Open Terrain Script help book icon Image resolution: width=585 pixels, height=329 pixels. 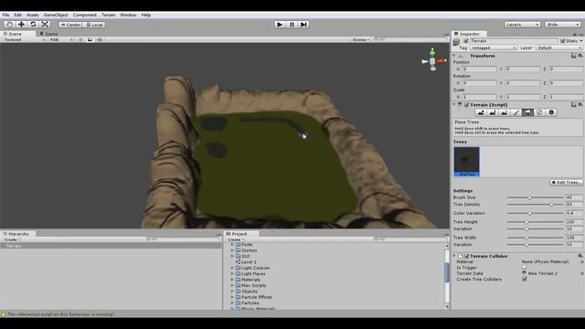tap(574, 105)
